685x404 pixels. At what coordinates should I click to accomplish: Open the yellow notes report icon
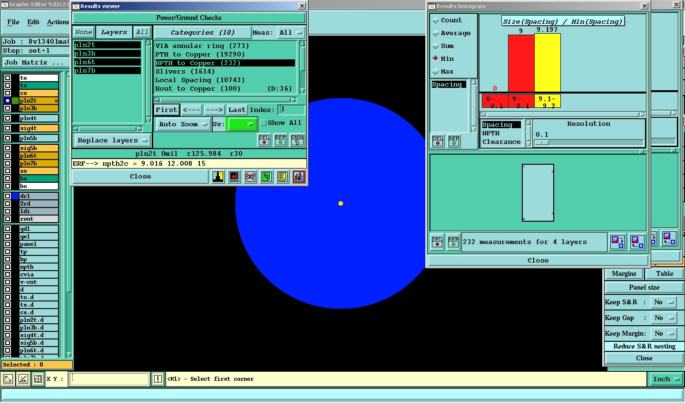coord(283,177)
